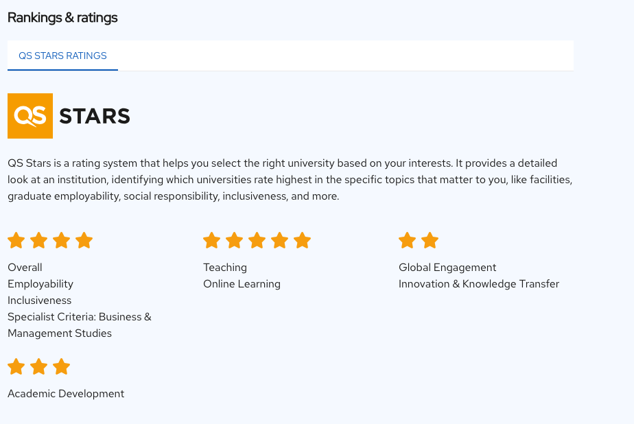634x424 pixels.
Task: Click the Global Engagement label
Action: [x=447, y=268]
